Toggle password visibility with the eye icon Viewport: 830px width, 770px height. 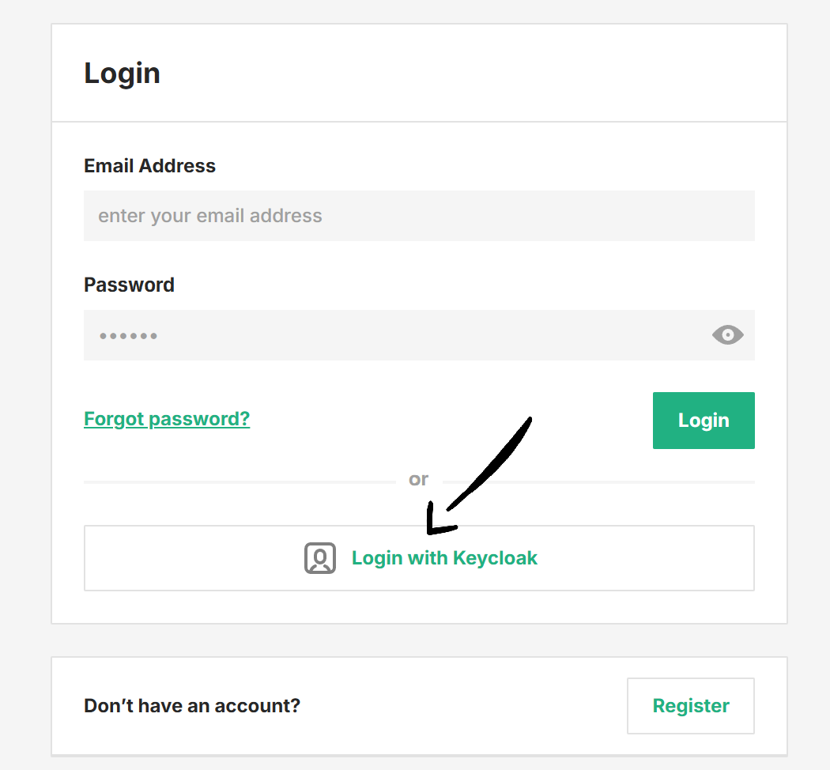(727, 335)
